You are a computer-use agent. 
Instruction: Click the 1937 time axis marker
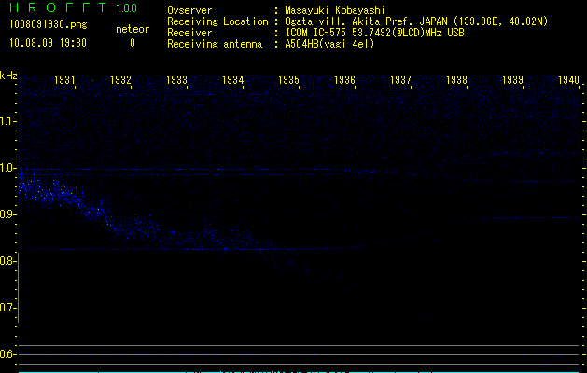400,80
